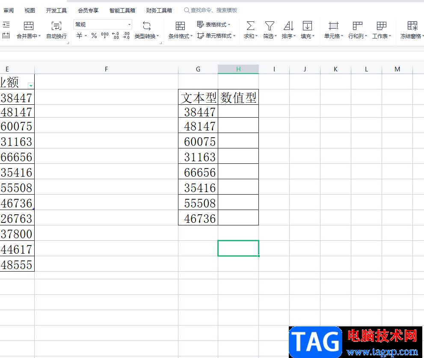Select column J header
This screenshot has width=424, height=358.
pos(305,69)
